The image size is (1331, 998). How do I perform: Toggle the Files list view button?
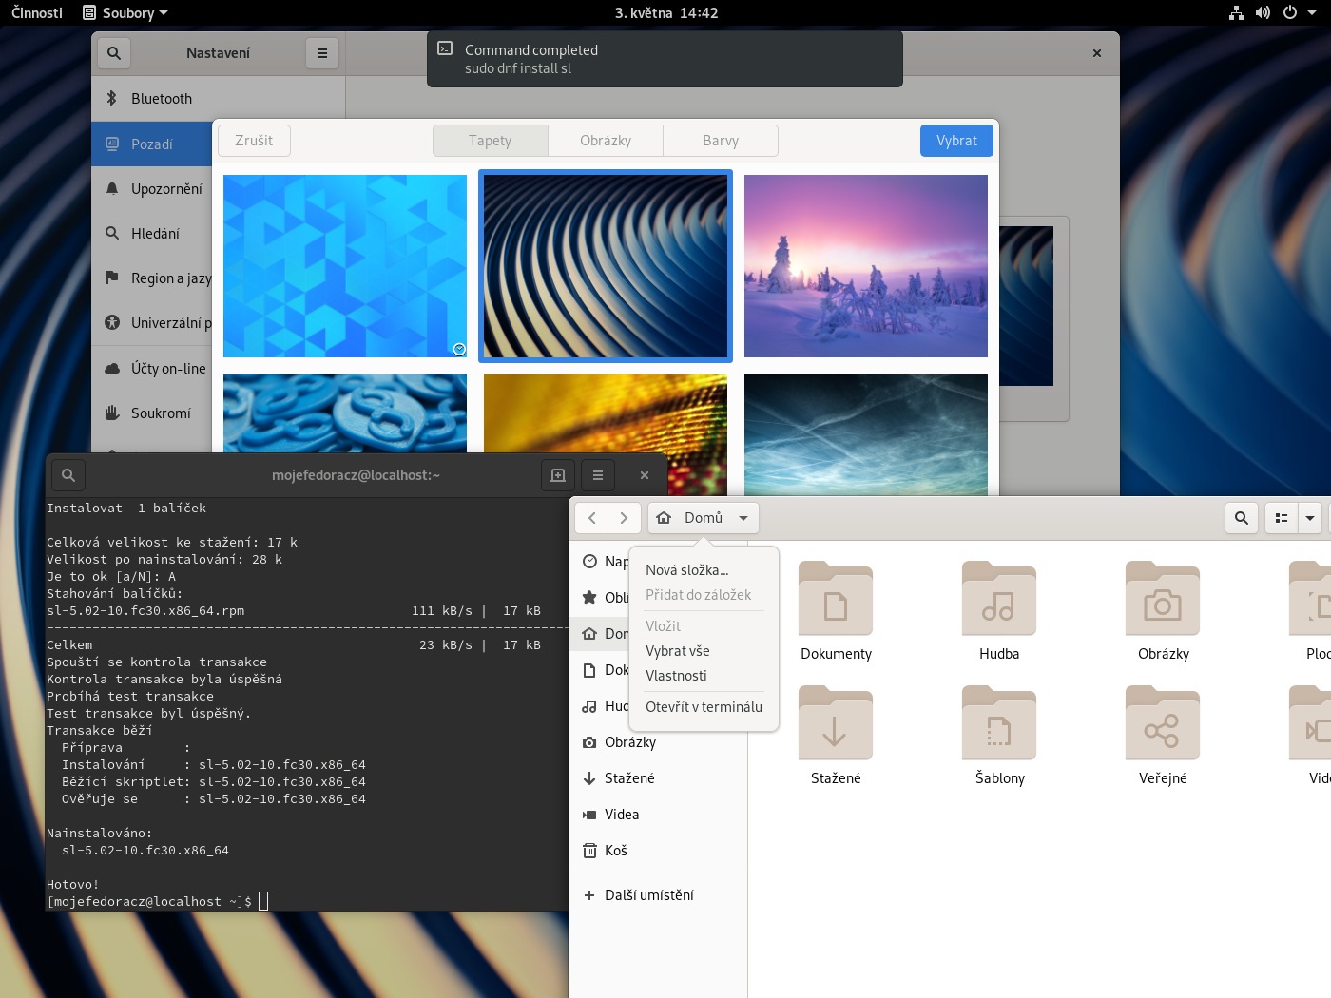1282,518
